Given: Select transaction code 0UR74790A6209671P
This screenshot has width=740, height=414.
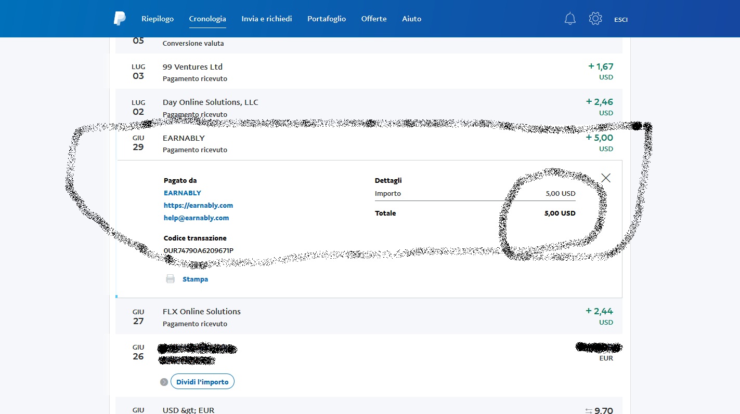Looking at the screenshot, I should 199,250.
